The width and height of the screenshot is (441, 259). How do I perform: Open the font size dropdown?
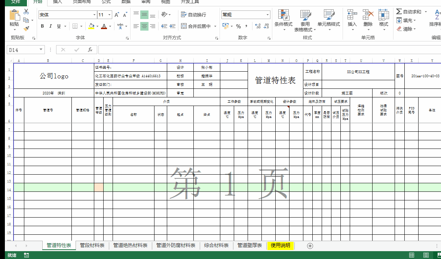(109, 15)
